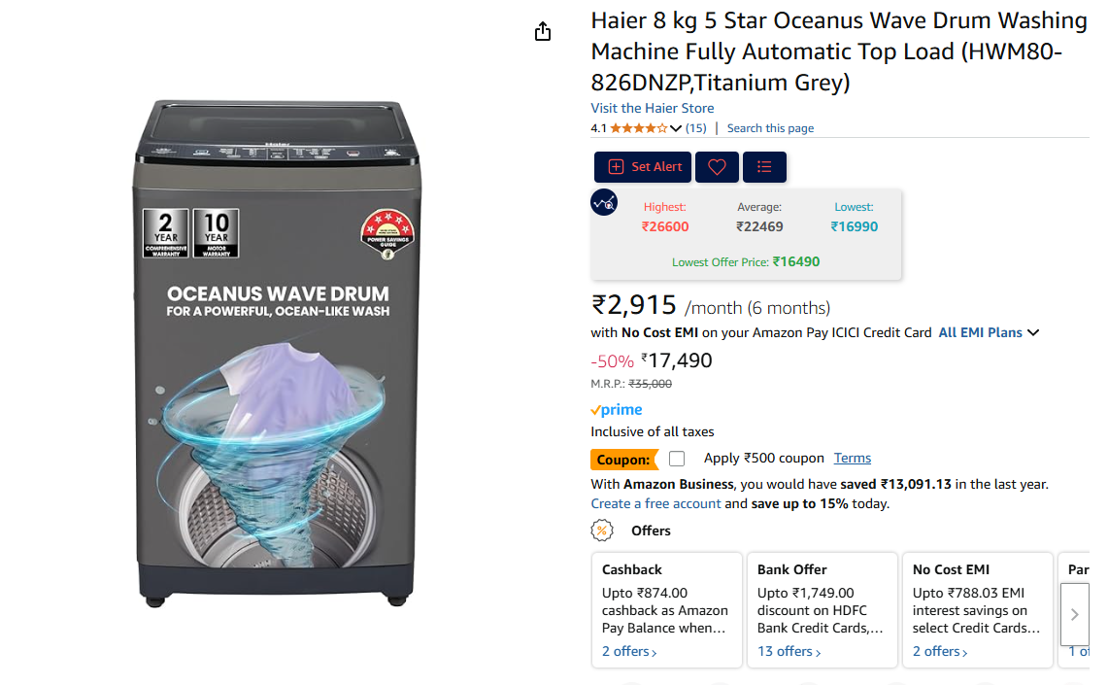Viewport: 1108px width, 685px height.
Task: Open the list icon button
Action: tap(764, 167)
